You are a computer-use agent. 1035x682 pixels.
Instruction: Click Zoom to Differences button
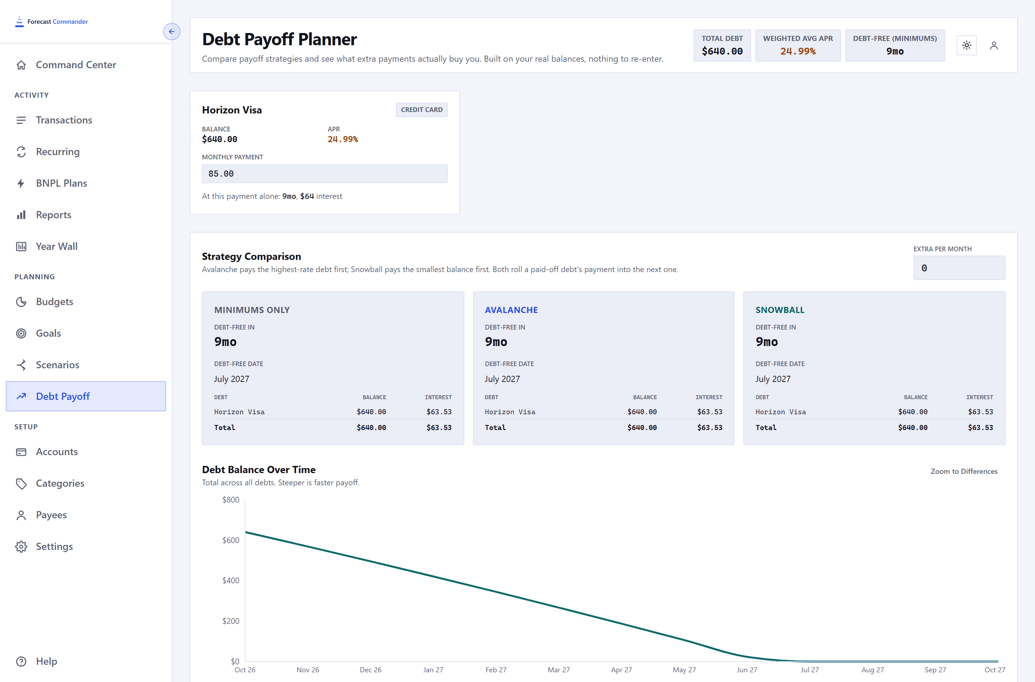tap(963, 472)
